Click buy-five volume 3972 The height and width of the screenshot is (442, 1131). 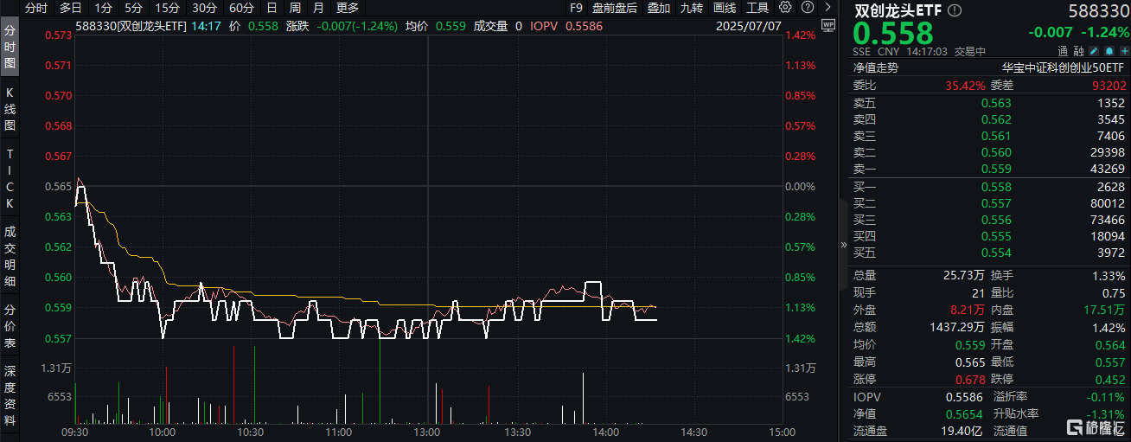[1111, 253]
